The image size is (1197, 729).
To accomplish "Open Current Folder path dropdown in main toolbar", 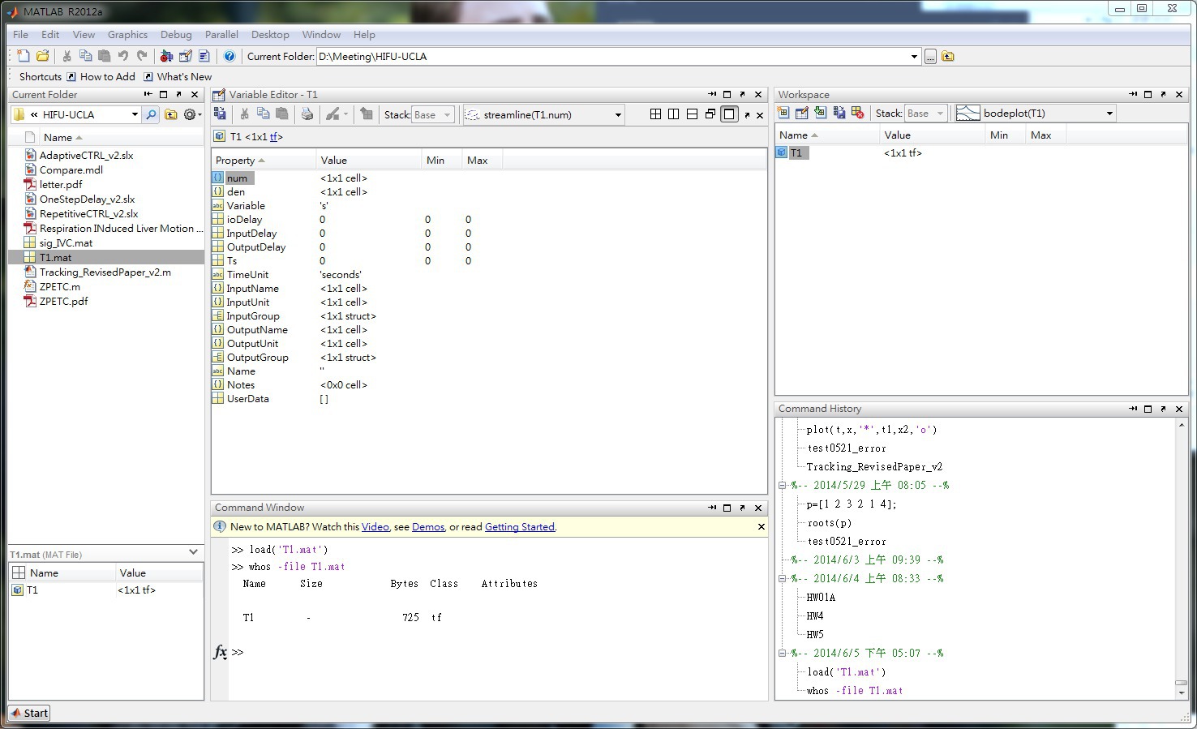I will pos(914,57).
